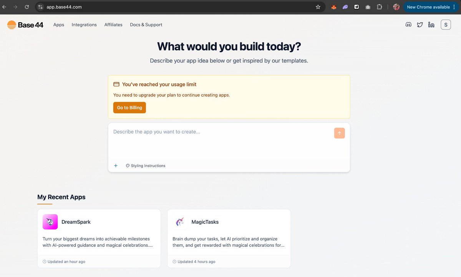Click the credit card icon in usage warning
The image size is (461, 277).
click(116, 85)
